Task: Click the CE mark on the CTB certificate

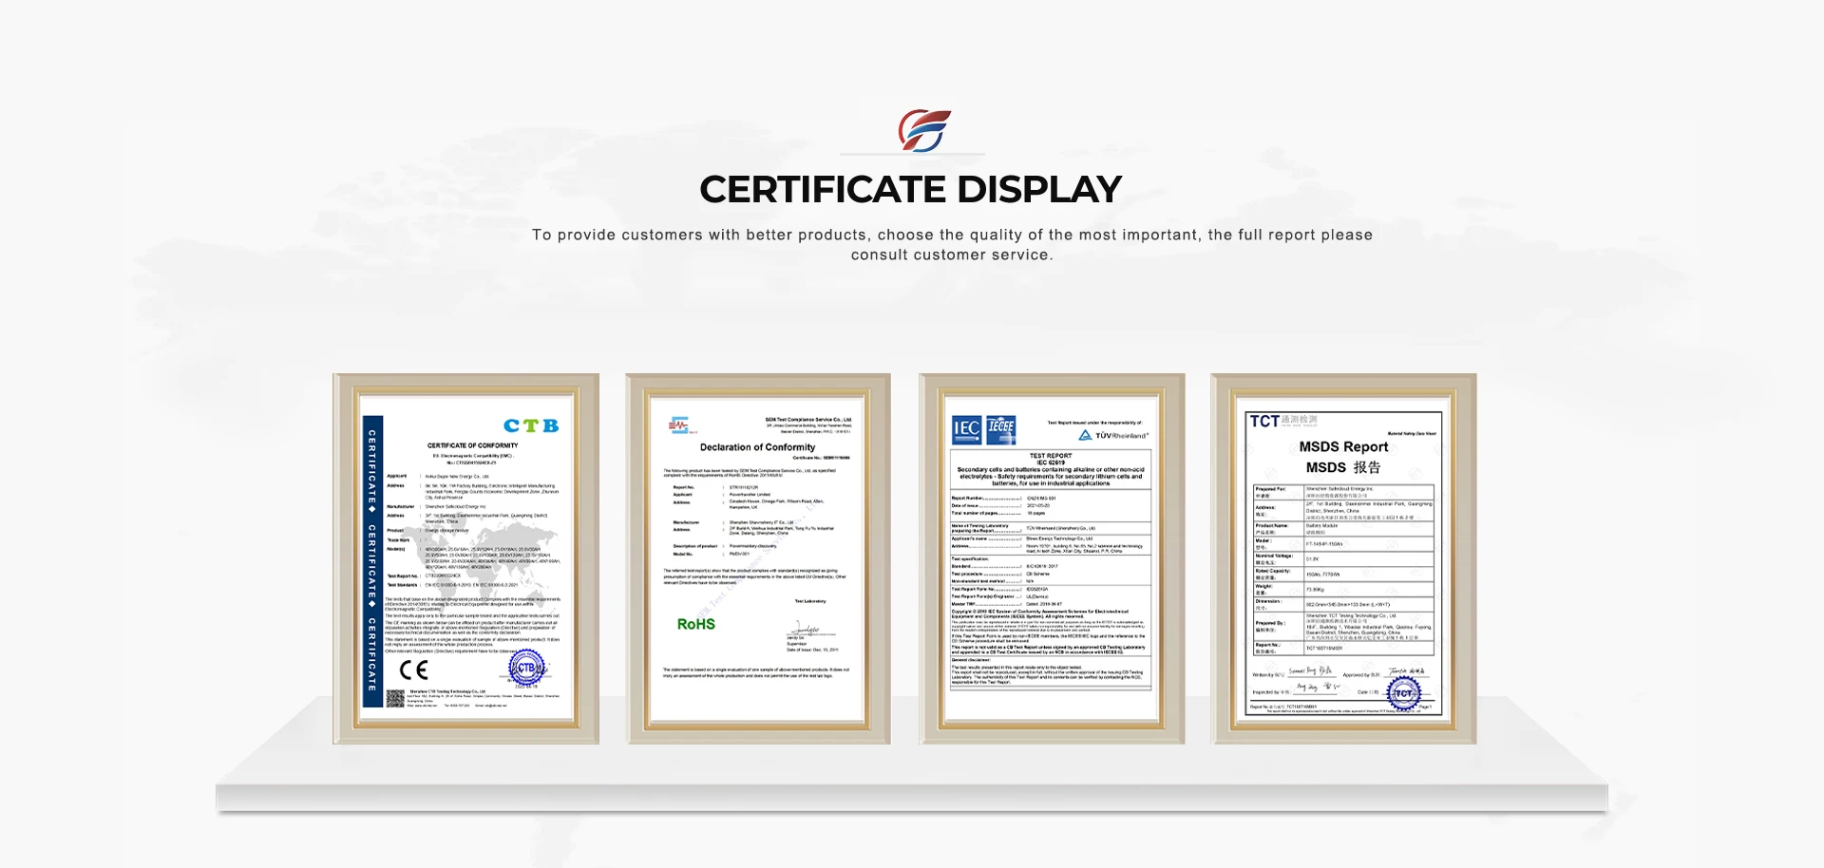Action: click(411, 670)
